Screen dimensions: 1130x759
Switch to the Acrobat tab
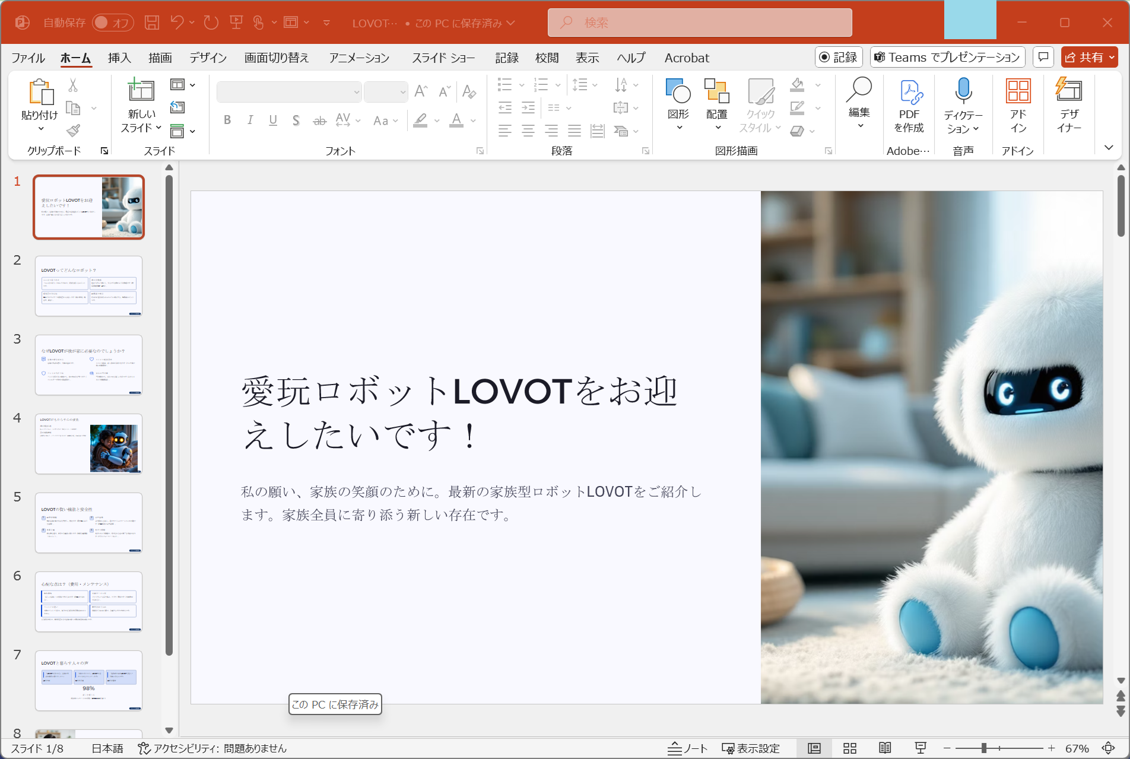coord(687,58)
